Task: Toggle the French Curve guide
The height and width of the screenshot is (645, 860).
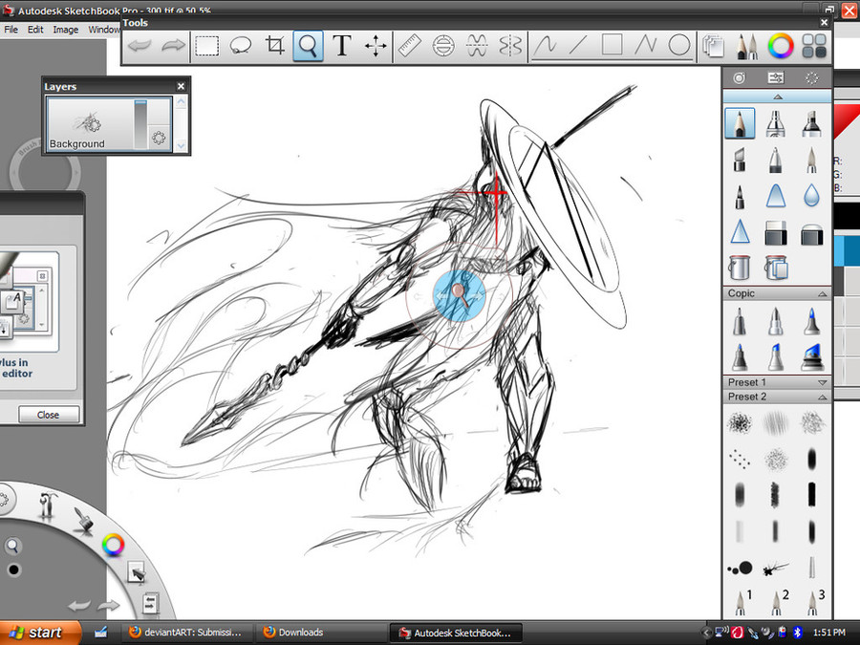Action: (x=477, y=46)
